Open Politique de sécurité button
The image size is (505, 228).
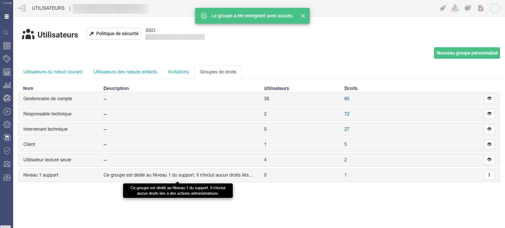(114, 34)
